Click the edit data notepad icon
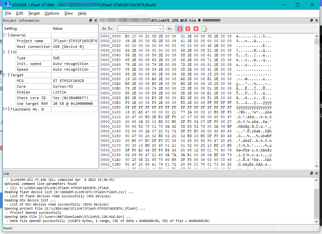The width and height of the screenshot is (322, 234). [x=204, y=29]
